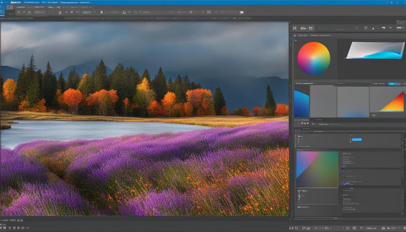Expand the collapsed panel group header

point(321,120)
